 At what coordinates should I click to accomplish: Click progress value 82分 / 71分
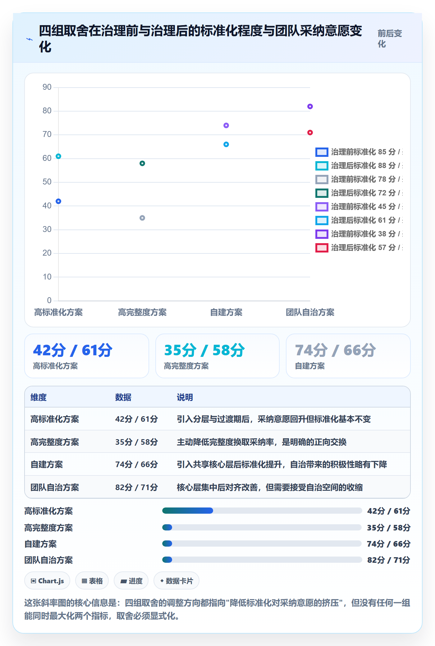click(389, 560)
